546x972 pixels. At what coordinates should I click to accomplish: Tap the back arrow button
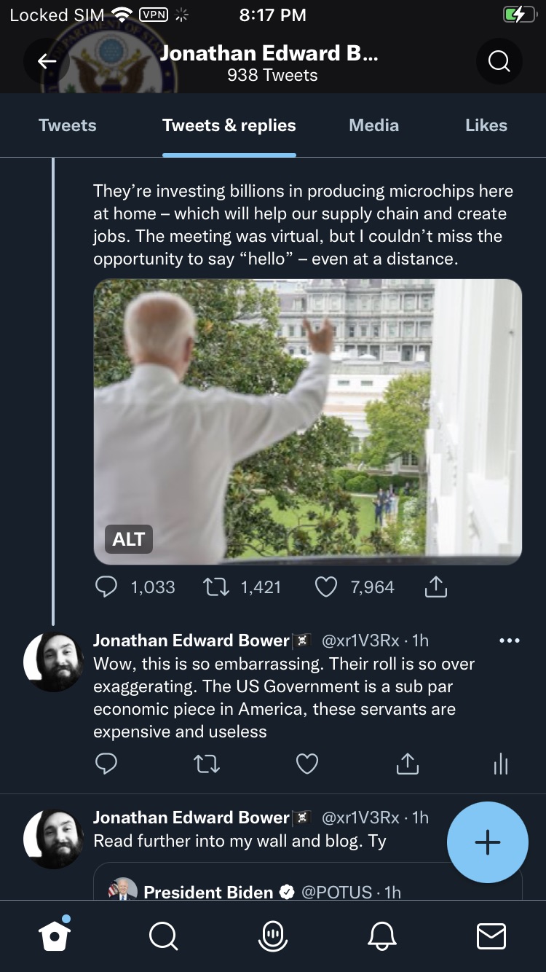(x=47, y=62)
